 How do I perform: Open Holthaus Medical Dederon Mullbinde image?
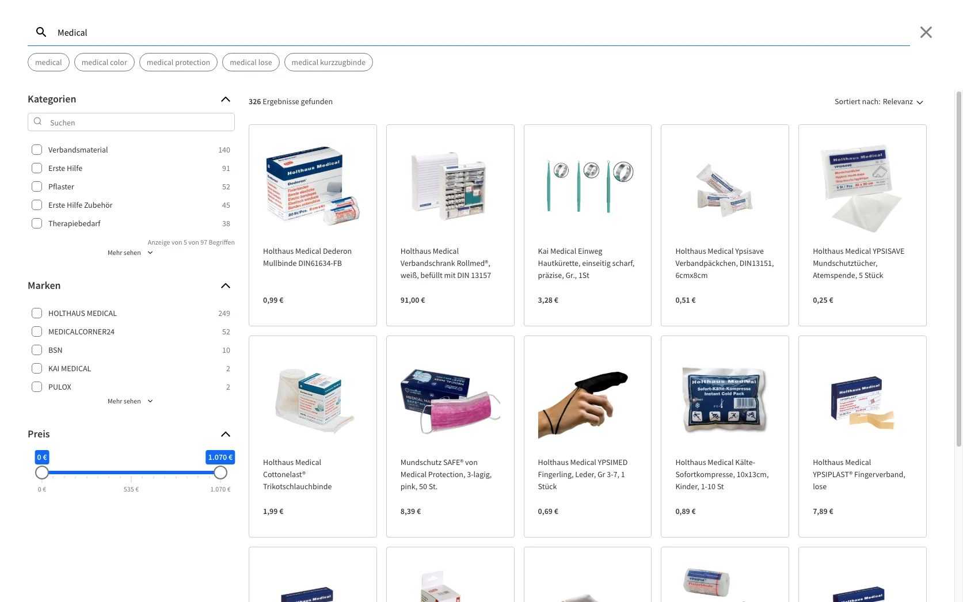point(313,185)
